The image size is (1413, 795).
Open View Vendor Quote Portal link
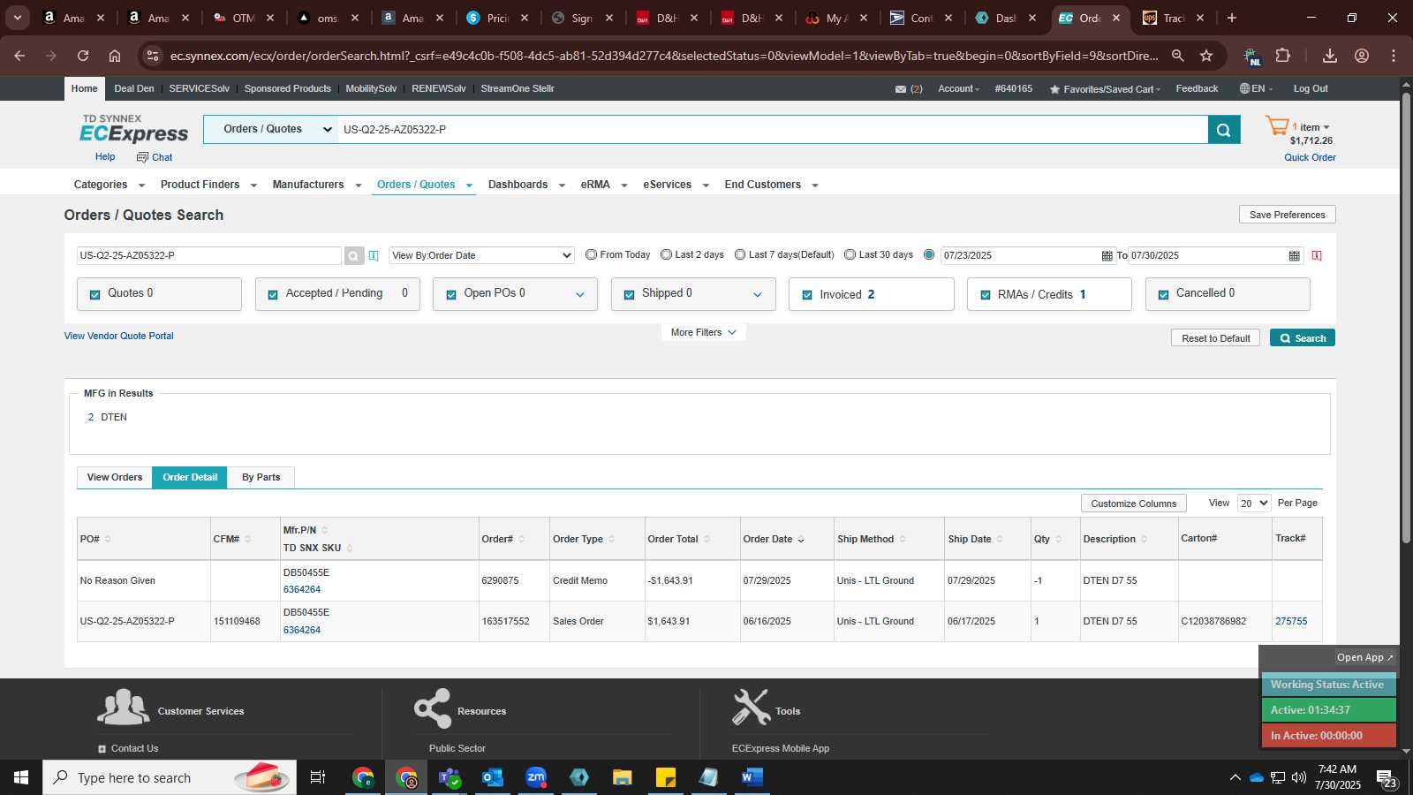coord(118,336)
